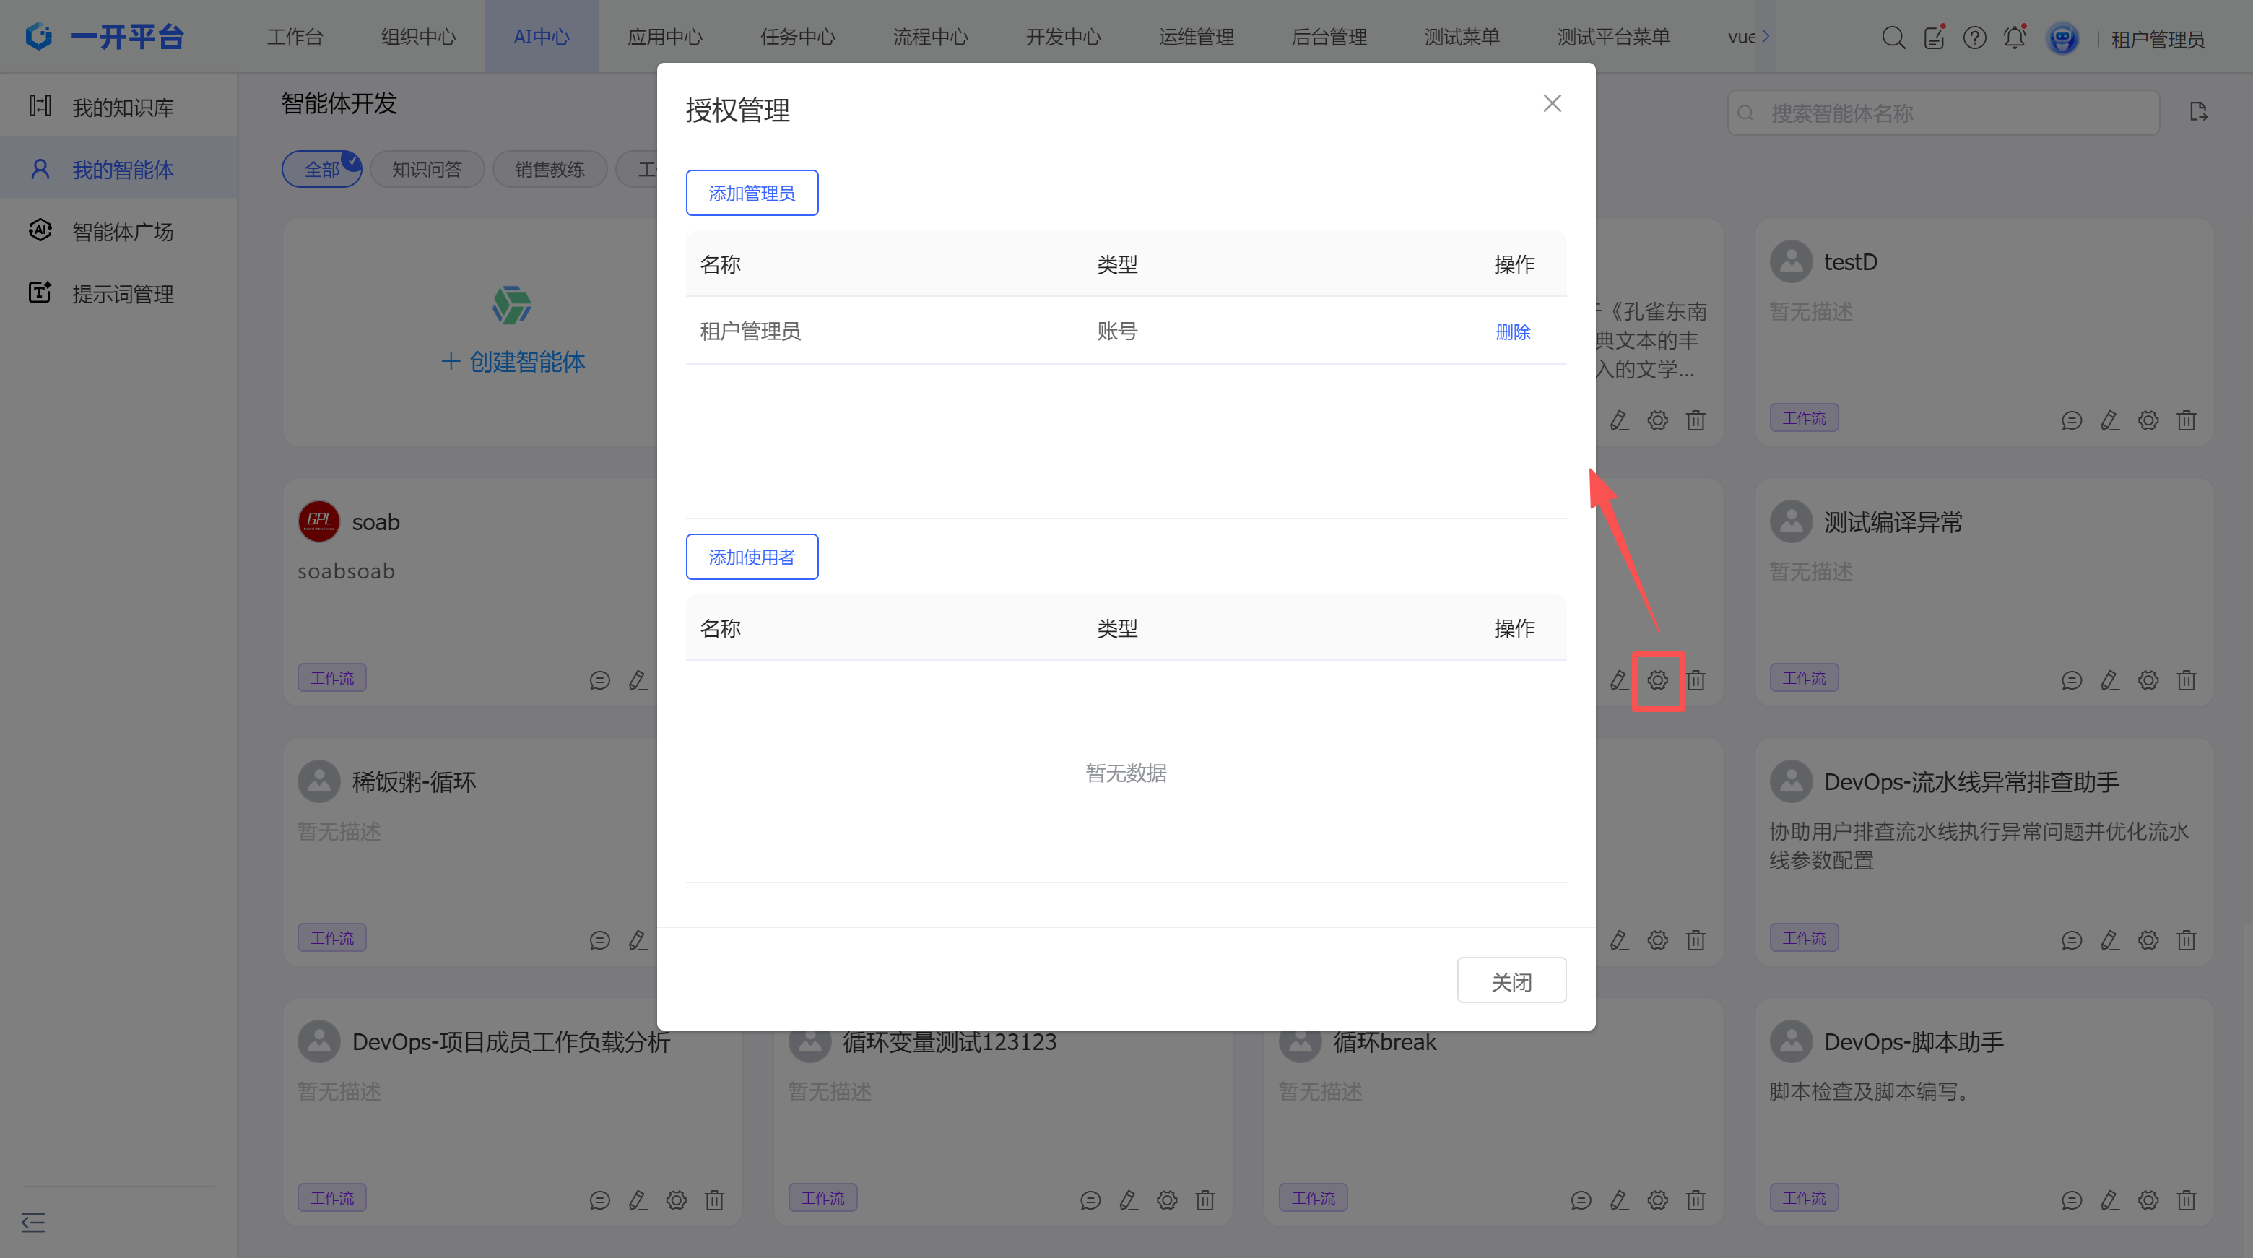2253x1258 pixels.
Task: Select the 全部 filter chip
Action: [x=321, y=170]
